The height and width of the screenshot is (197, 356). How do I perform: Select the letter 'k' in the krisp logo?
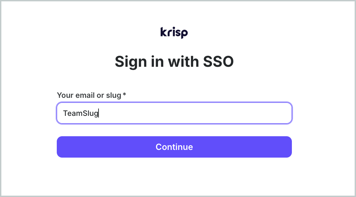(x=164, y=32)
